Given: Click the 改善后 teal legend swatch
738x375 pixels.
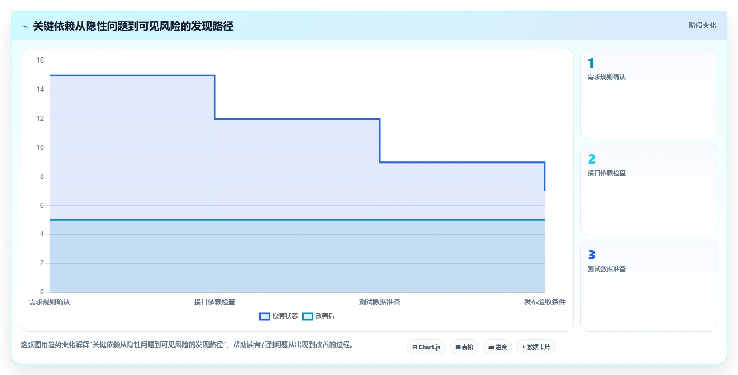Looking at the screenshot, I should 308,316.
